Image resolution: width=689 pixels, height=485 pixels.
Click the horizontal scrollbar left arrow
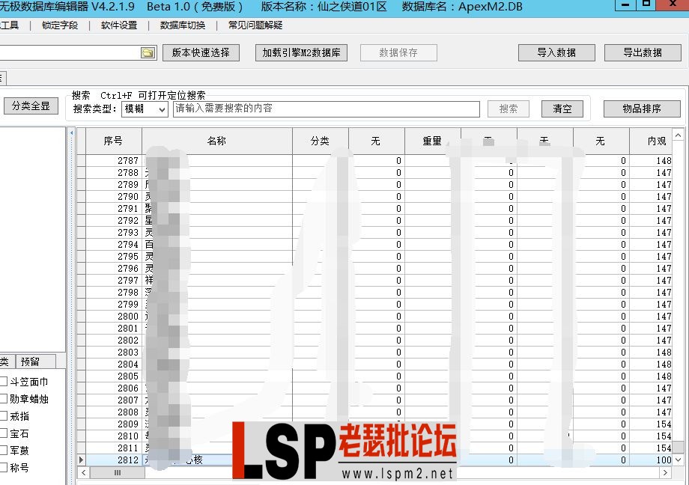[x=83, y=473]
